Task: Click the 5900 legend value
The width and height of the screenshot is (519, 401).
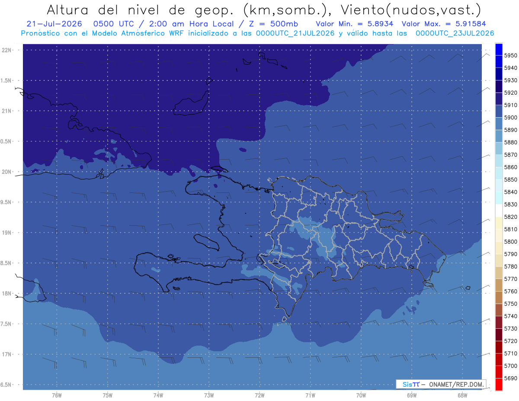Action: [510, 118]
